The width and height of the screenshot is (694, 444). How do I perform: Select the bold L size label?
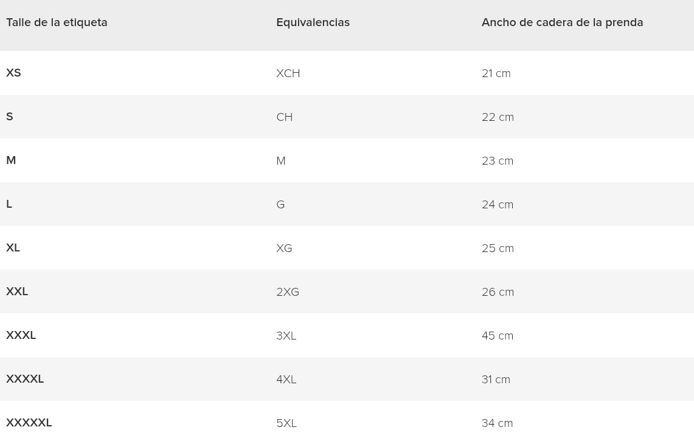(9, 204)
